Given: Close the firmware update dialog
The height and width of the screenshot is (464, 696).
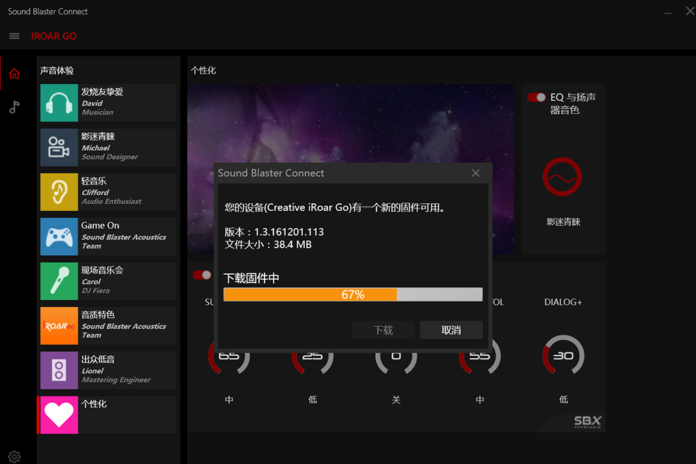Looking at the screenshot, I should point(475,173).
